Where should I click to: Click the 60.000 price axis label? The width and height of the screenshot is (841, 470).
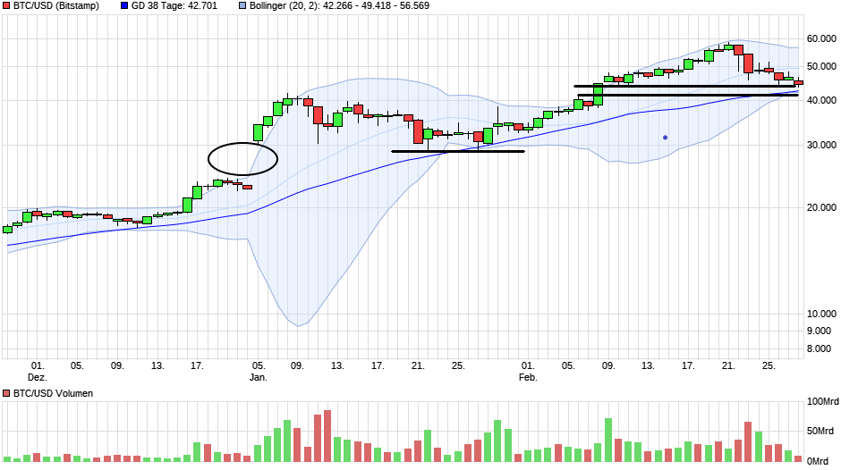pyautogui.click(x=821, y=38)
